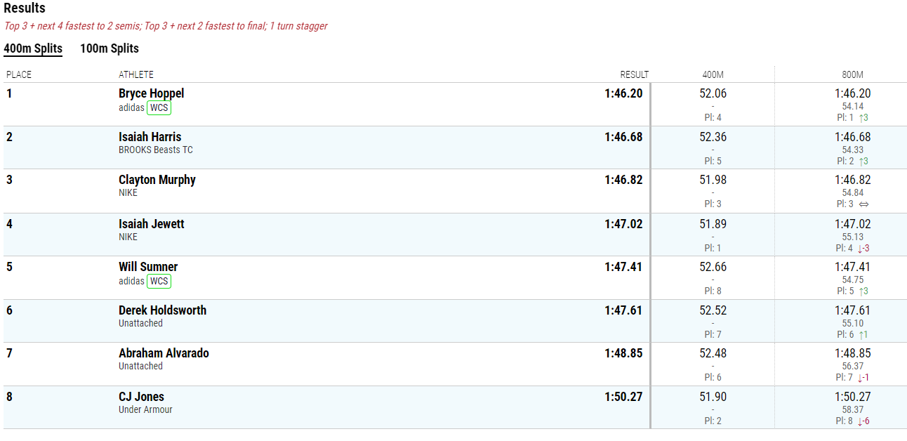Switch to the 100m Splits tab
The height and width of the screenshot is (441, 907).
pyautogui.click(x=110, y=48)
